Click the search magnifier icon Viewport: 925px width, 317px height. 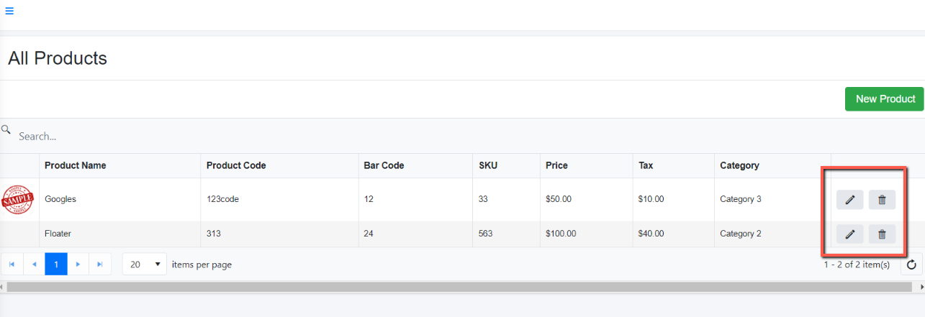coord(6,130)
